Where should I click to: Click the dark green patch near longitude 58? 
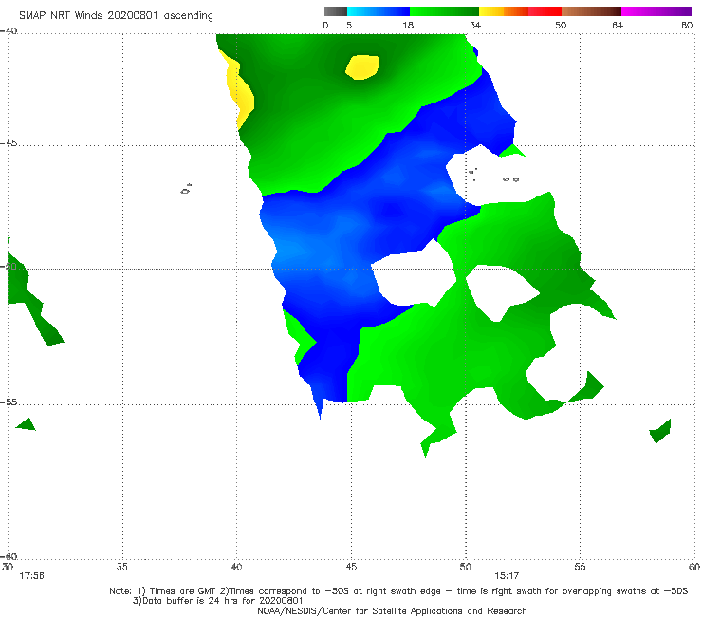pyautogui.click(x=661, y=431)
